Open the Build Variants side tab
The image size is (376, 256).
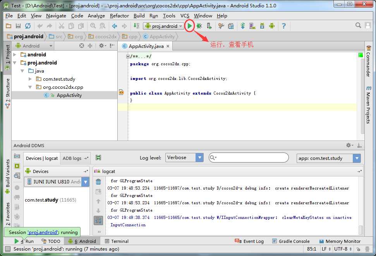click(8, 176)
